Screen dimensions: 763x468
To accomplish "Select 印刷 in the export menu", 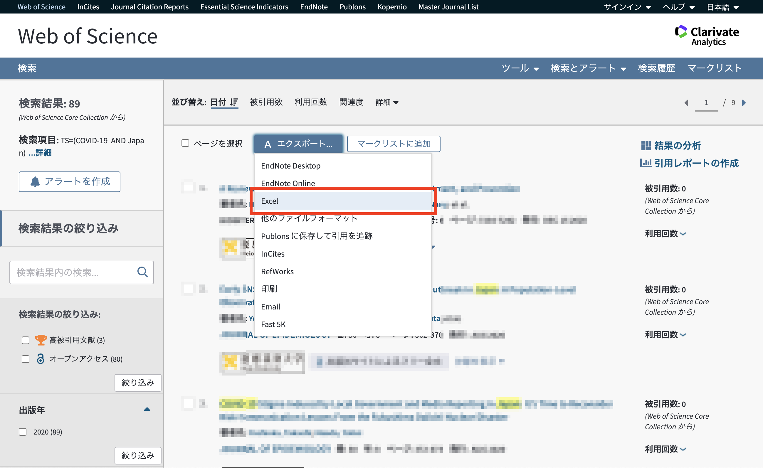I will [343, 289].
